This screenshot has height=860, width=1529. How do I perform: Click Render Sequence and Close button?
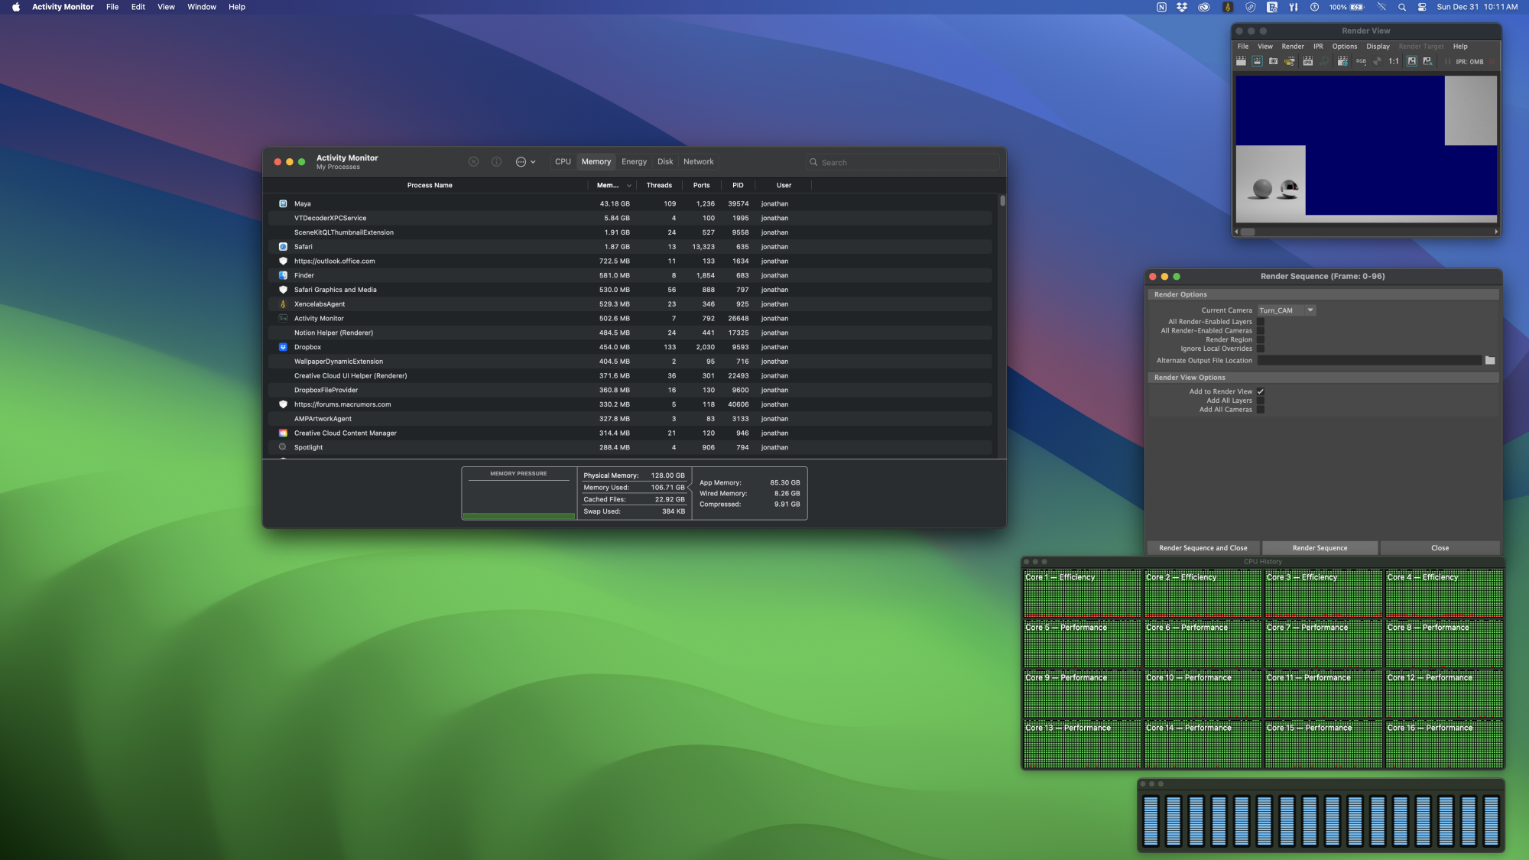pos(1203,548)
